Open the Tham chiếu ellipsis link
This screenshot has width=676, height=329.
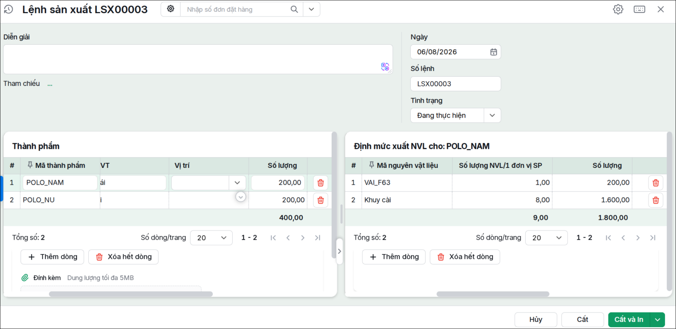click(x=50, y=84)
